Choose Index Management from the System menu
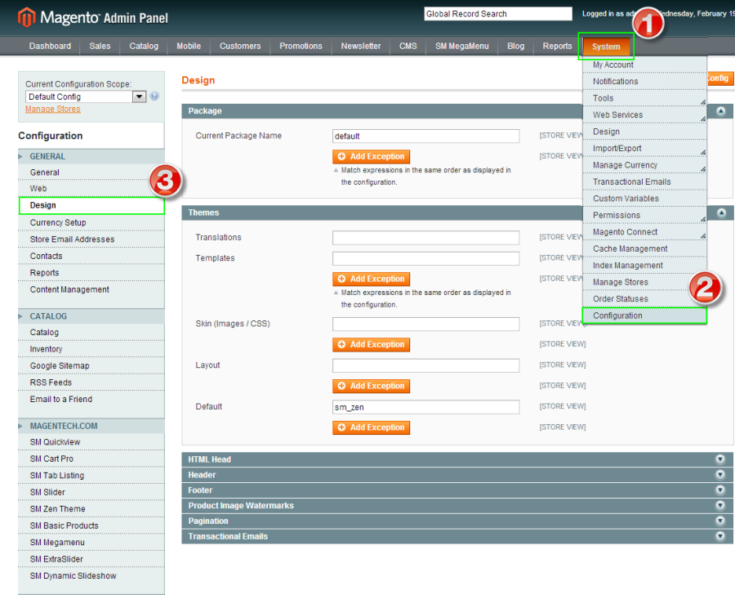The height and width of the screenshot is (595, 735). 644,266
